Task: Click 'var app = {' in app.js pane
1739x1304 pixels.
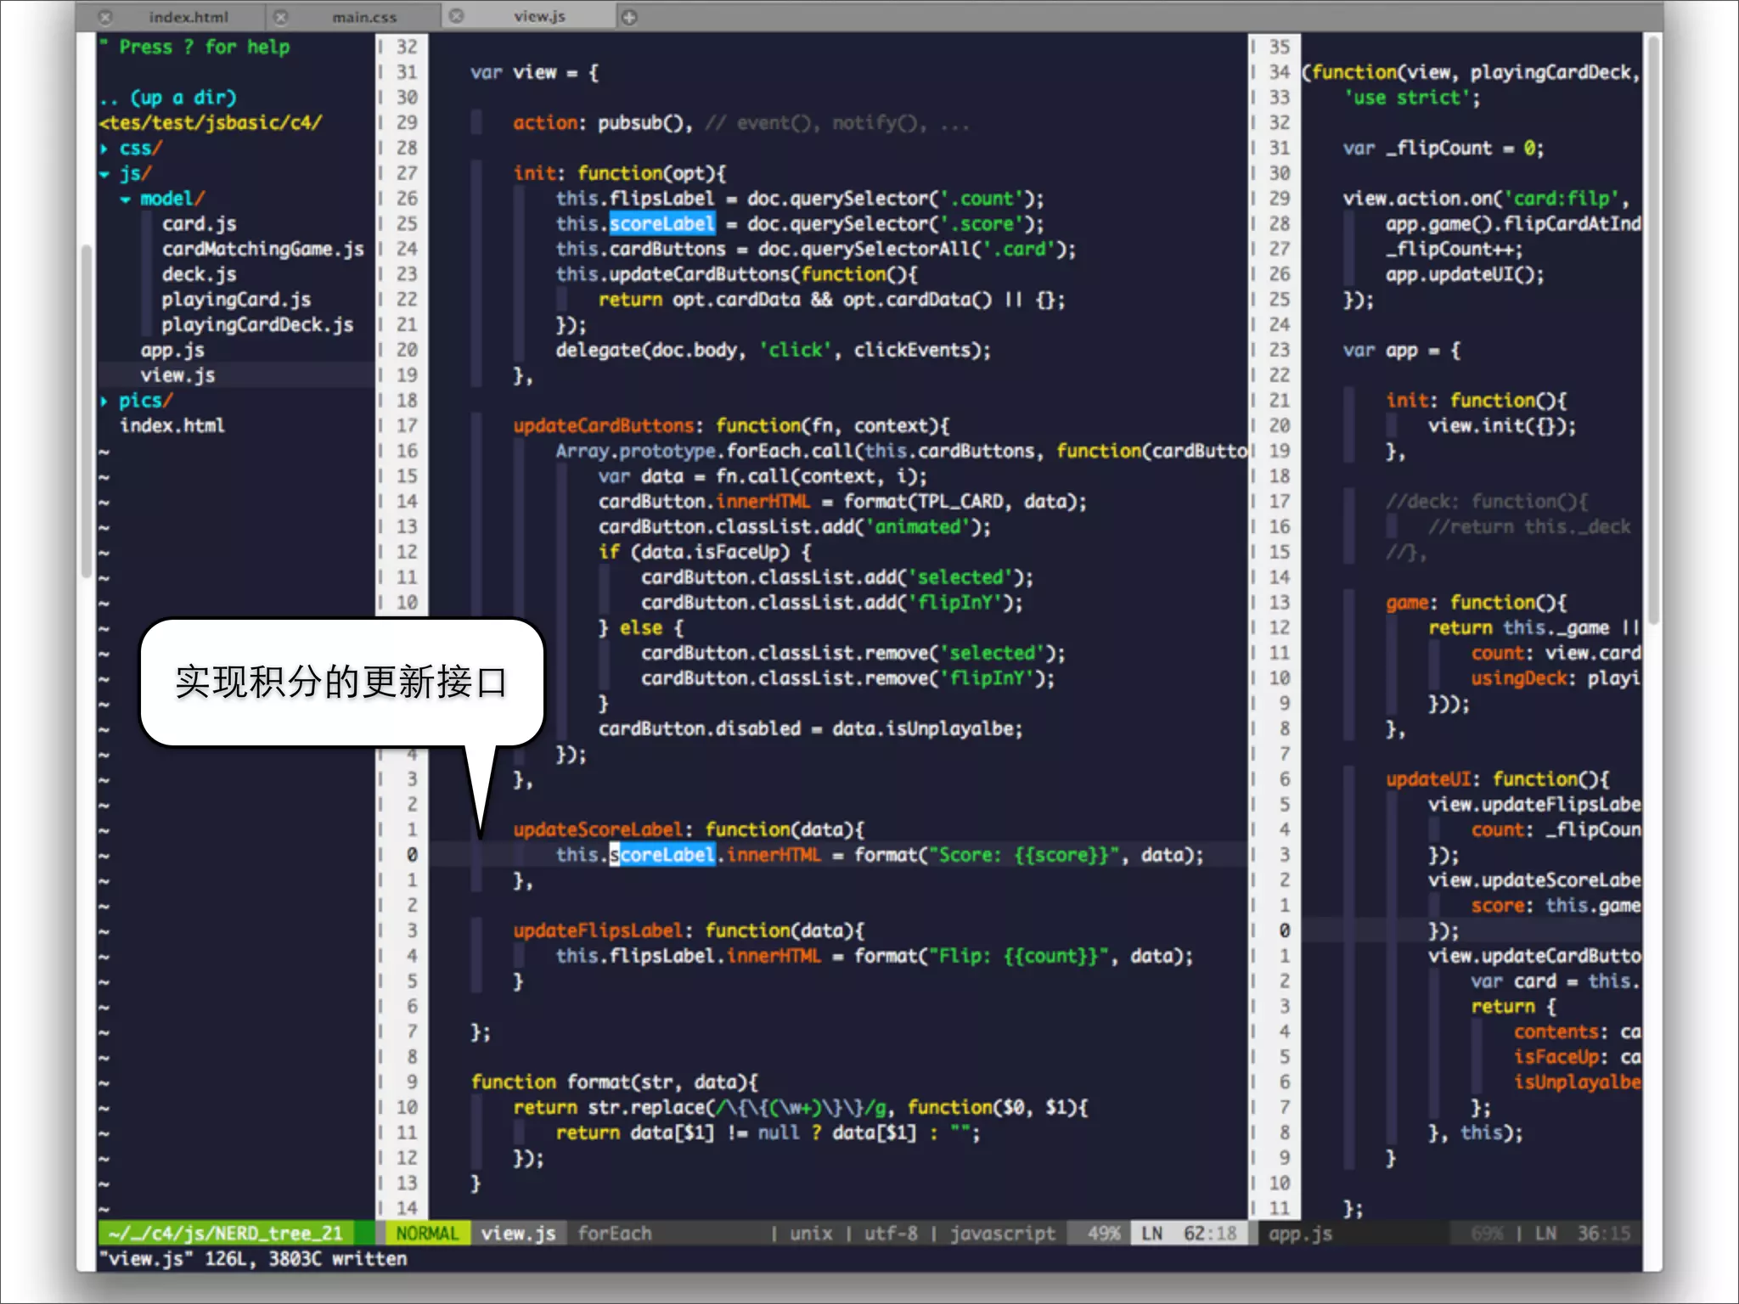Action: (1401, 350)
